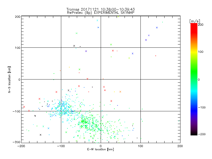Image resolution: width=212 pixels, height=159 pixels.
Task: Click the colorbar label '-200'
Action: pos(202,134)
